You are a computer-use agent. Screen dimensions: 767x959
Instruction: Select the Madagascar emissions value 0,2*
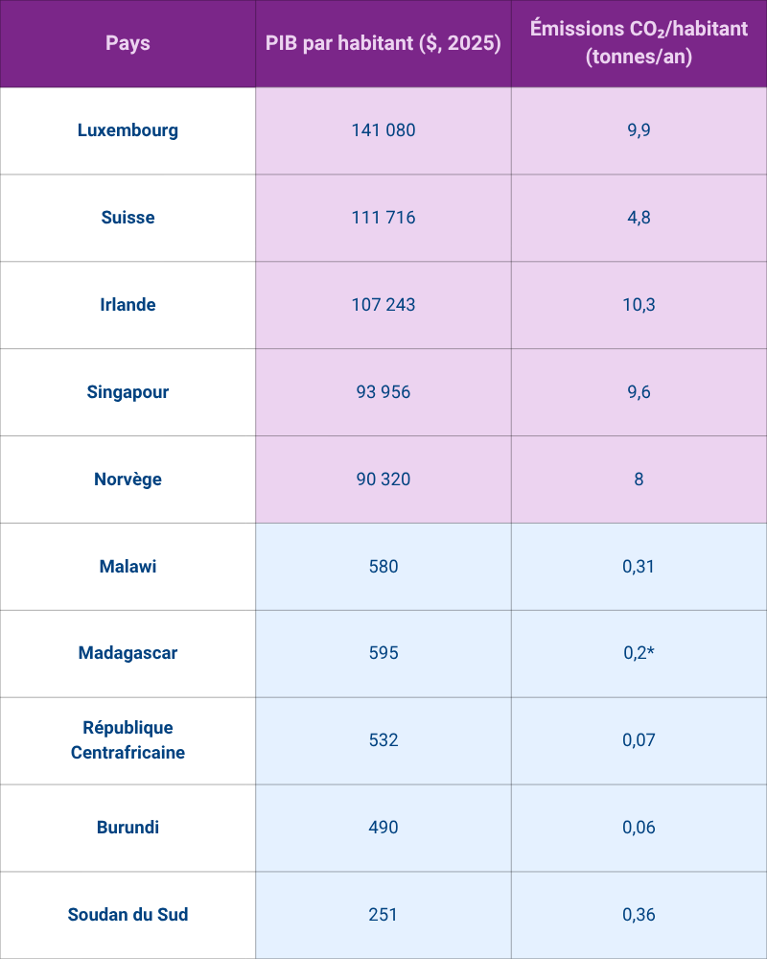[639, 654]
